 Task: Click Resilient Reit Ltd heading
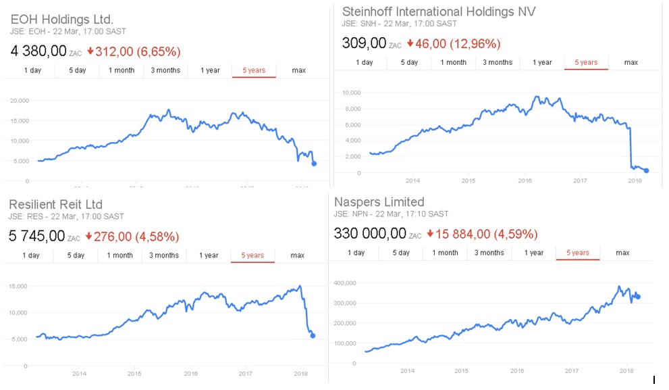pyautogui.click(x=57, y=205)
